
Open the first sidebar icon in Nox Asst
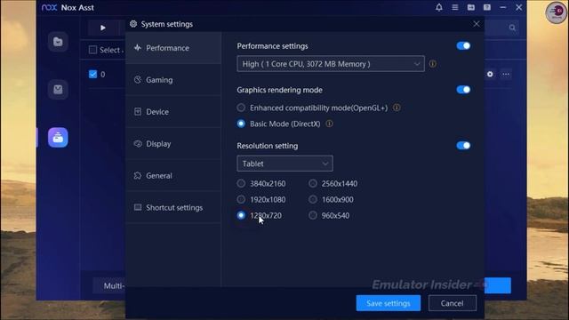pos(58,42)
